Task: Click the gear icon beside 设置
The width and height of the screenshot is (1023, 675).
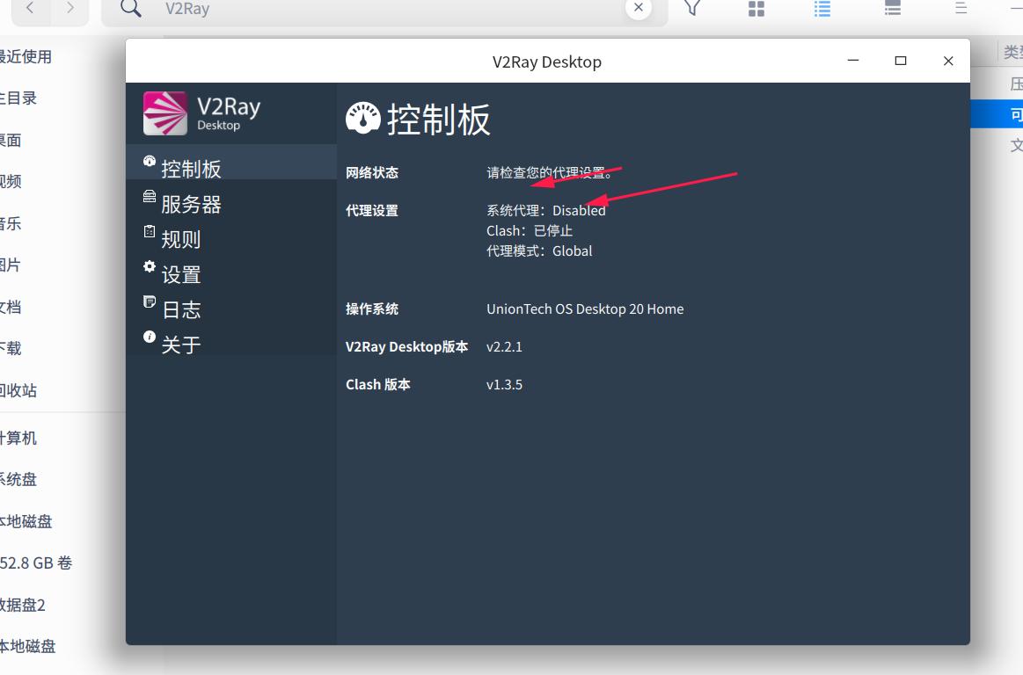Action: click(150, 266)
